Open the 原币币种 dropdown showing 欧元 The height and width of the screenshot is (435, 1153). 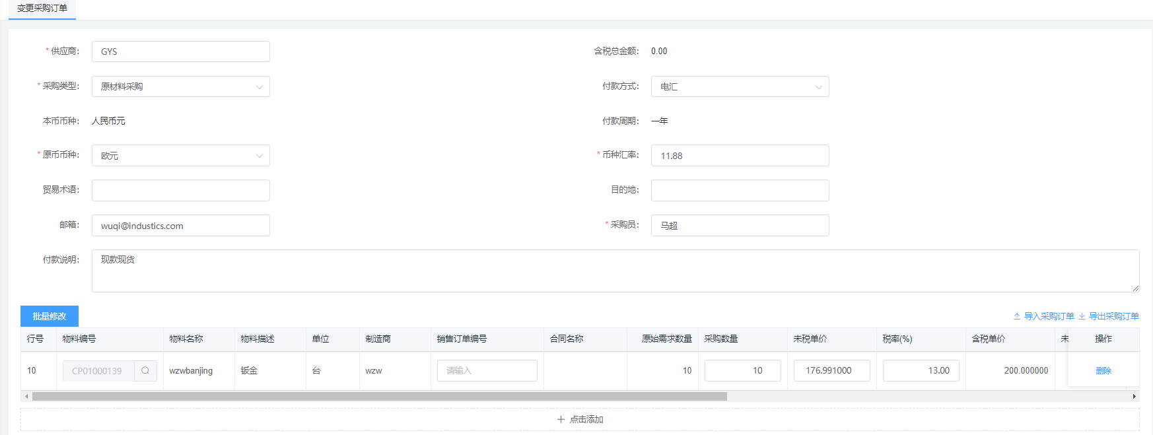pos(259,156)
